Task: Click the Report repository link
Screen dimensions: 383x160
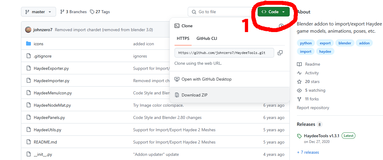Action: [x=313, y=108]
